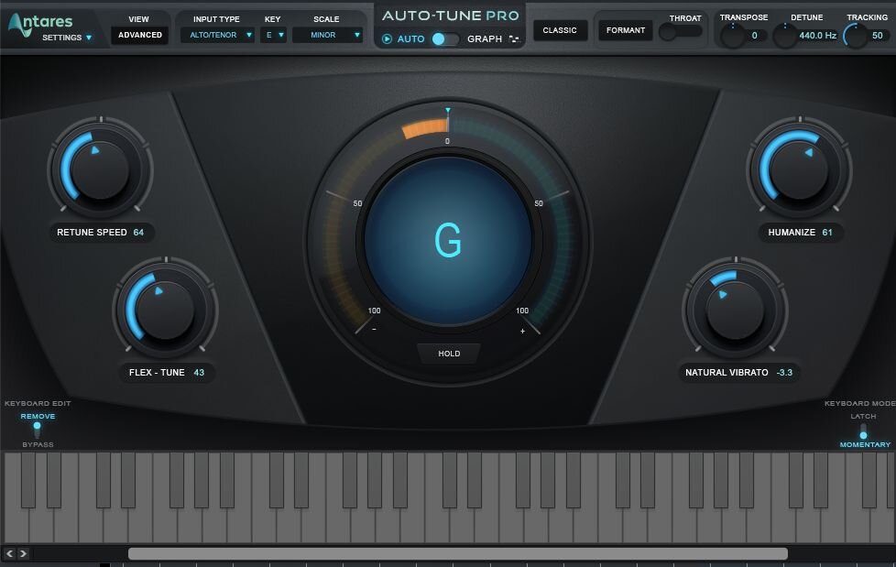
Task: Open the Input Type Alto/Tenor dropdown
Action: [x=217, y=35]
